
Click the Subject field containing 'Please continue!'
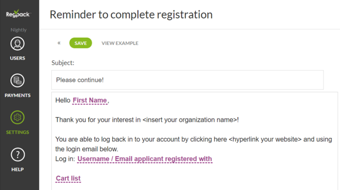pyautogui.click(x=187, y=80)
